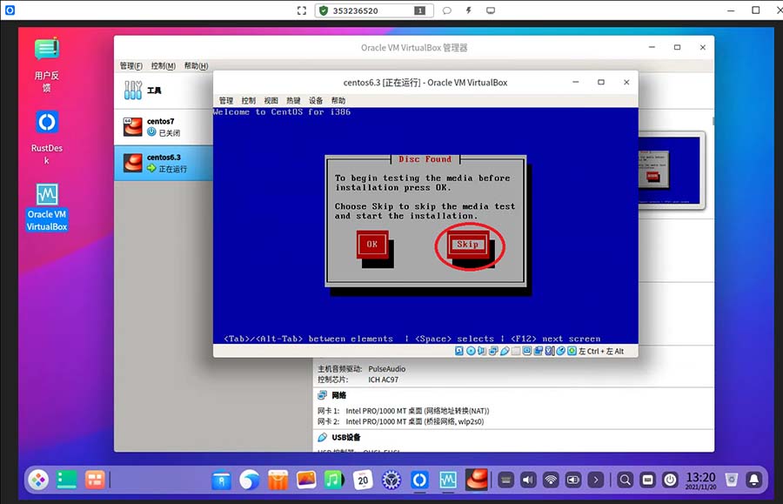Click the VM preview thumbnail in Manager
Screen dimensions: 783x504
pyautogui.click(x=671, y=171)
